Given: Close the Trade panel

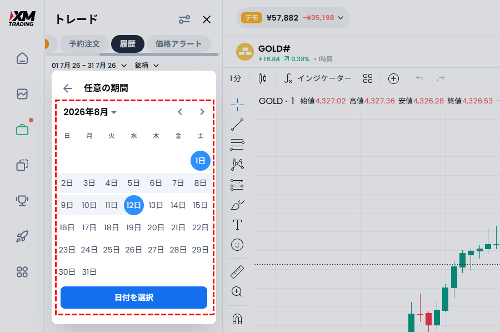Looking at the screenshot, I should (207, 19).
